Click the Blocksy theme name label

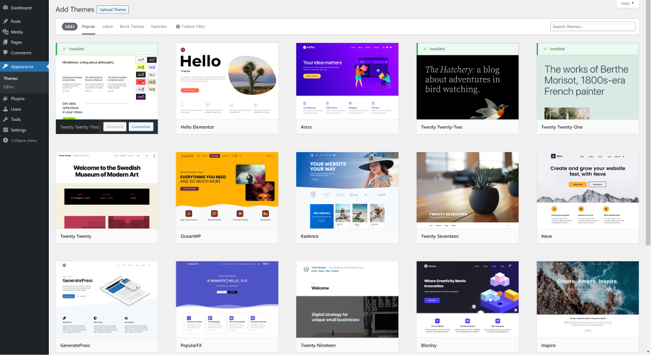[x=429, y=345]
